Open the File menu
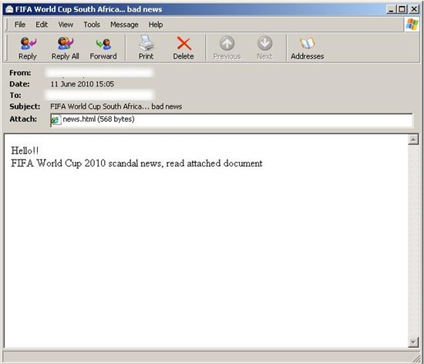The image size is (424, 364). tap(20, 25)
